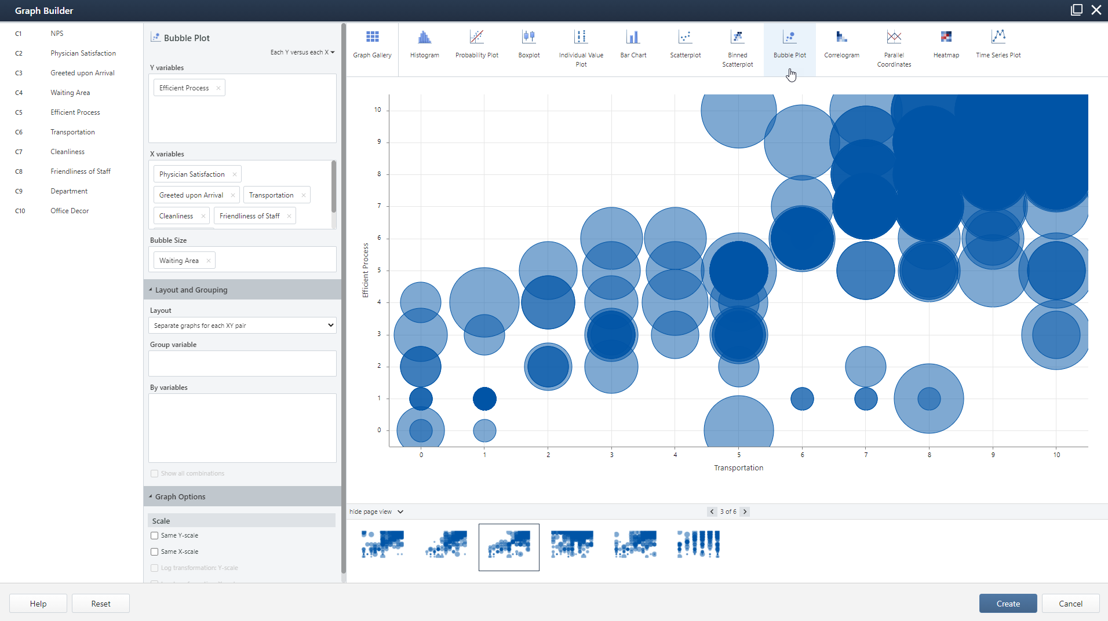Screen dimensions: 1108x621
Task: Select the Time Series Plot icon
Action: coord(998,45)
